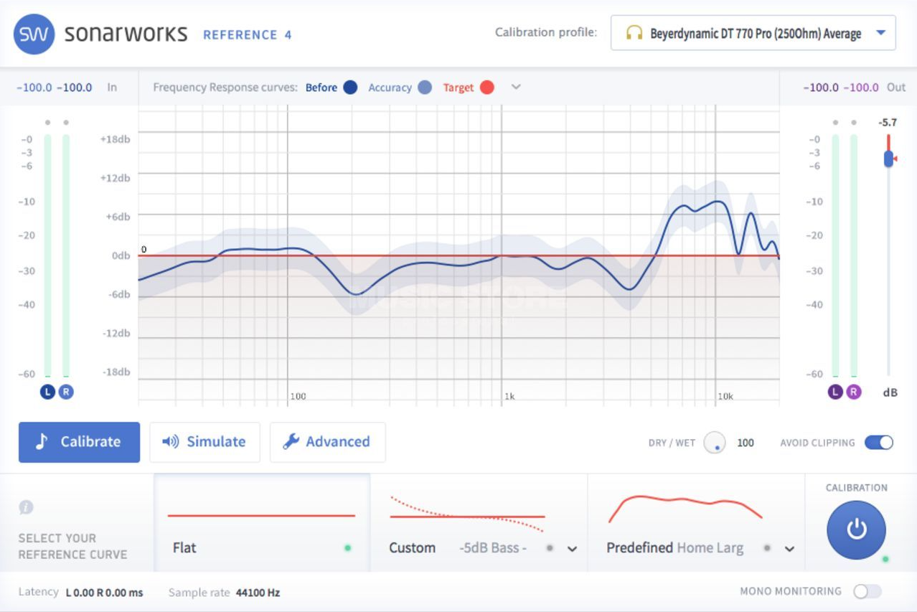Click the Sonarworks SW logo
Viewport: 917px width, 612px height.
34,34
